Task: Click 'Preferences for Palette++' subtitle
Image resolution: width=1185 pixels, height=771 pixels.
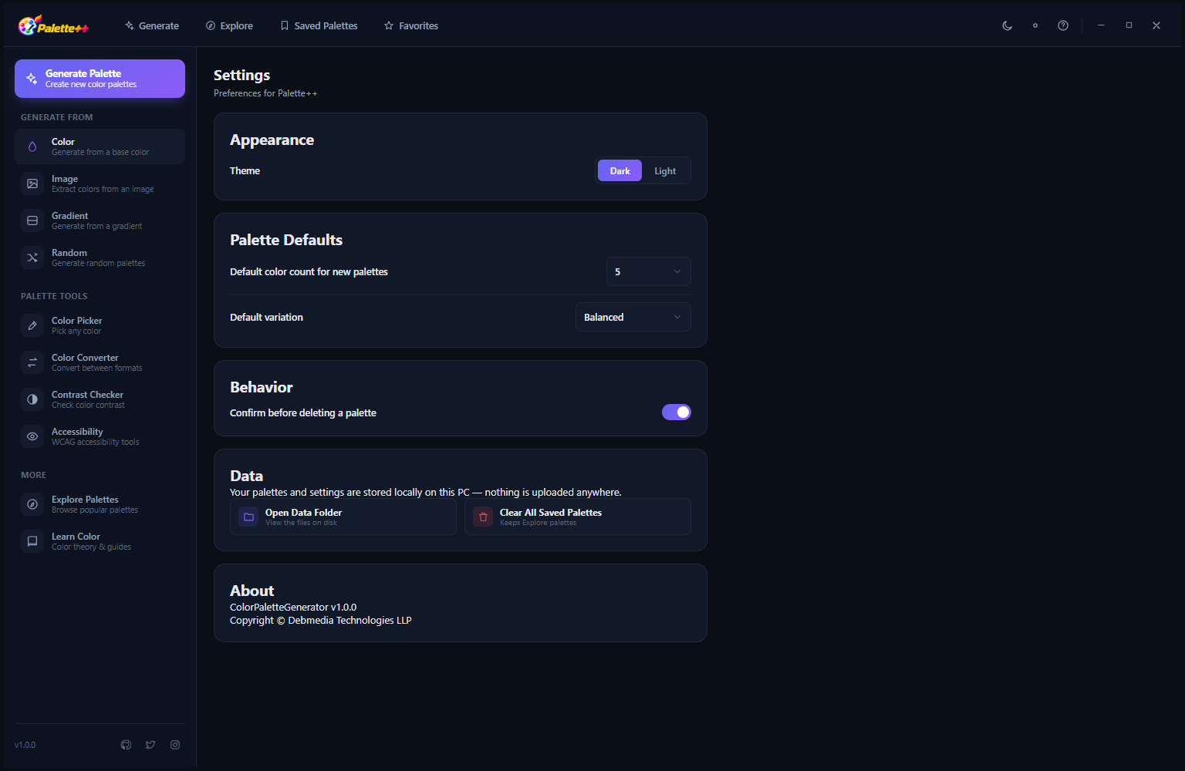Action: point(265,93)
